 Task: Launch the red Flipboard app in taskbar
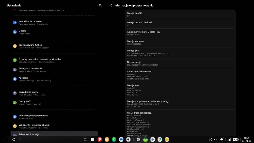100,139
